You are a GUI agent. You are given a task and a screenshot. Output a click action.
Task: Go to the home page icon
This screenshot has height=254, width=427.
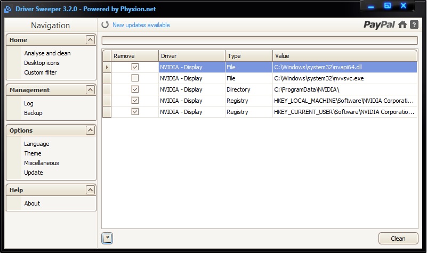point(402,24)
